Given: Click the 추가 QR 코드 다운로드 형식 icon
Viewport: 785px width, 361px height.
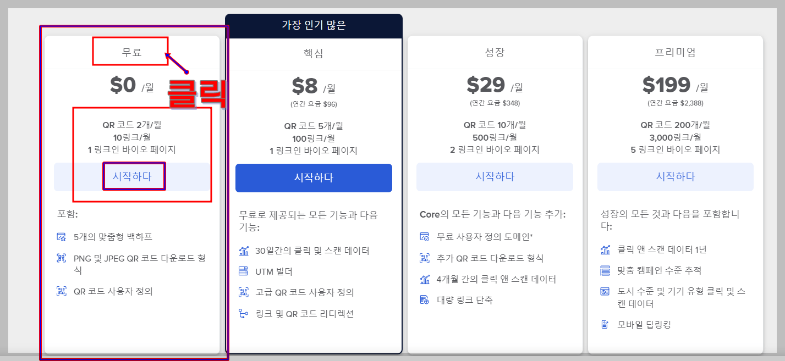Looking at the screenshot, I should [x=424, y=258].
